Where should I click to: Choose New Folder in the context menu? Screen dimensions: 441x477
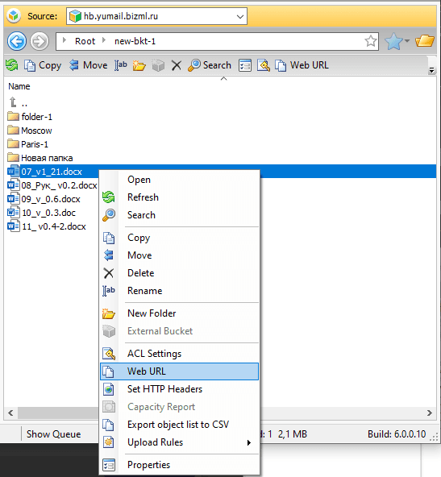[180, 313]
